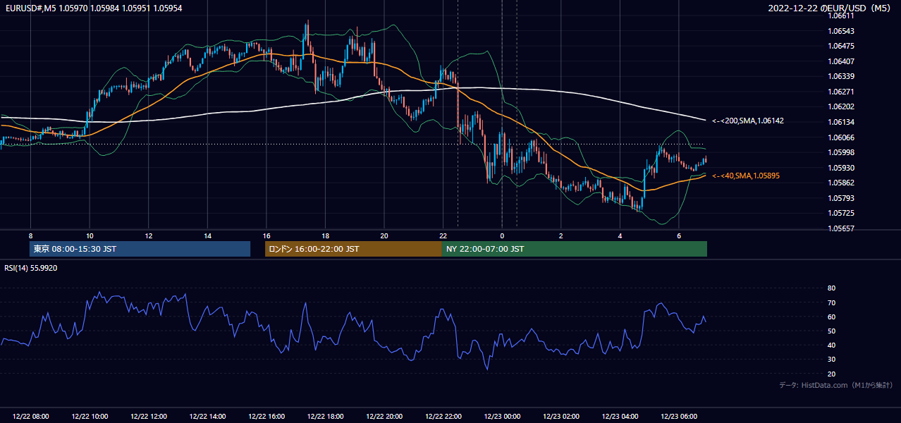Click the 12/22 18:00 time axis label
Image resolution: width=901 pixels, height=423 pixels.
click(x=325, y=417)
